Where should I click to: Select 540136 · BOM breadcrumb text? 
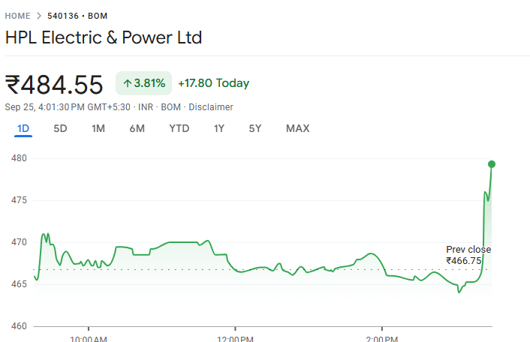click(77, 16)
